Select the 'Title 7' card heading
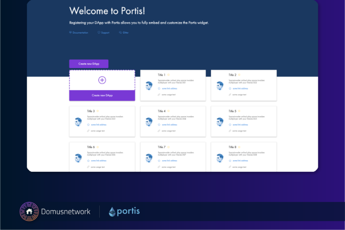 (162, 147)
